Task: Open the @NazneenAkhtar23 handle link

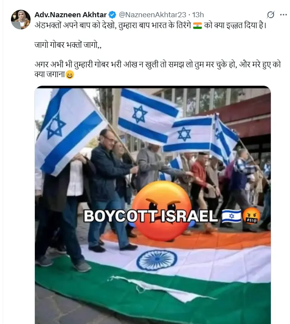Action: [x=152, y=14]
